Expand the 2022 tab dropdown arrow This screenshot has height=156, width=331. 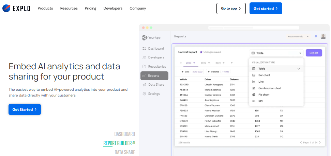[209, 63]
